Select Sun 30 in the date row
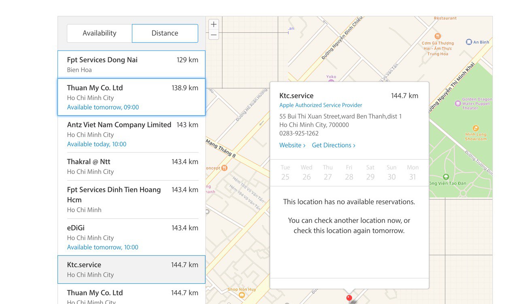Image resolution: width=518 pixels, height=304 pixels. [x=391, y=173]
